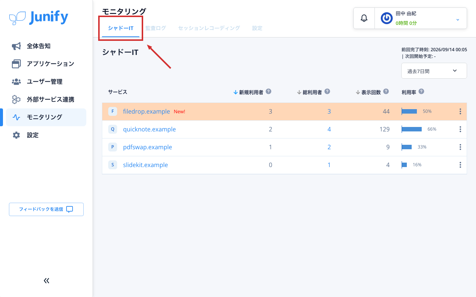This screenshot has height=297, width=476.
Task: Open the three-dot menu for slidekit.example
Action: [460, 165]
